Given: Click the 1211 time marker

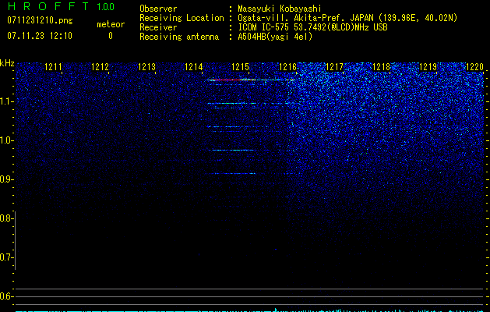Looking at the screenshot, I should coord(53,66).
